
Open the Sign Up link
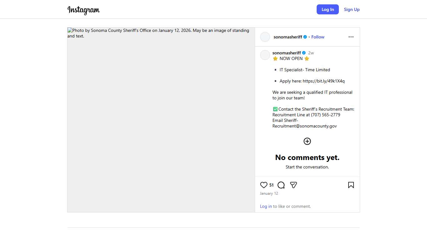[x=352, y=9]
